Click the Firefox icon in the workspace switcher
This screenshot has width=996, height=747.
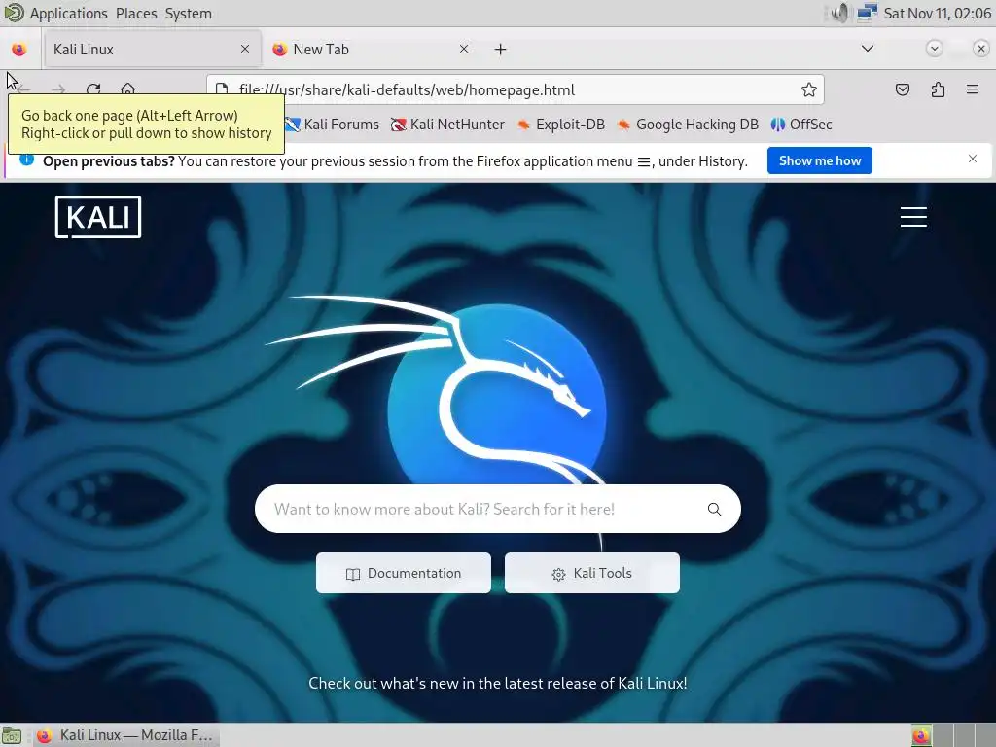(921, 735)
